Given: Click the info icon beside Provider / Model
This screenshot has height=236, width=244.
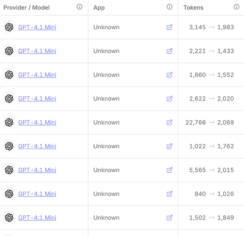Looking at the screenshot, I should (79, 7).
